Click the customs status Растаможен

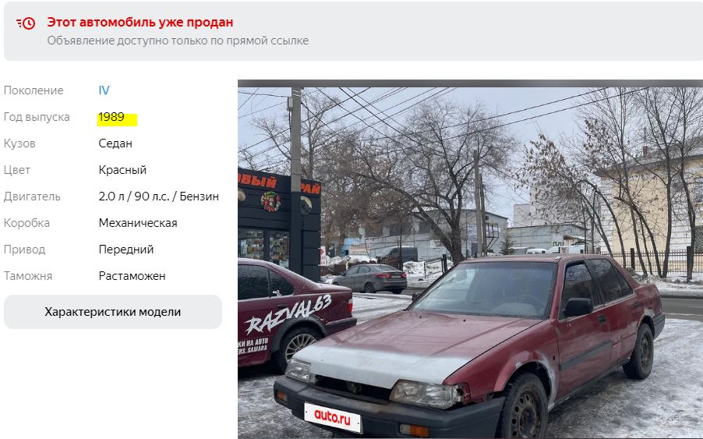pos(132,276)
